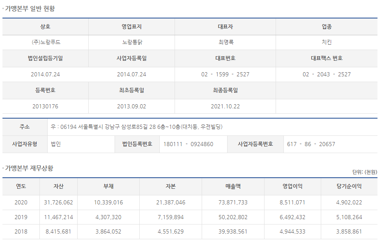Click the 가맹본부 재무상황 heading
The image size is (382, 245).
[29, 168]
